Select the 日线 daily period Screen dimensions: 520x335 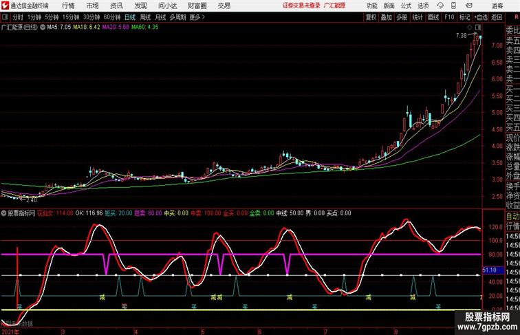(x=130, y=17)
